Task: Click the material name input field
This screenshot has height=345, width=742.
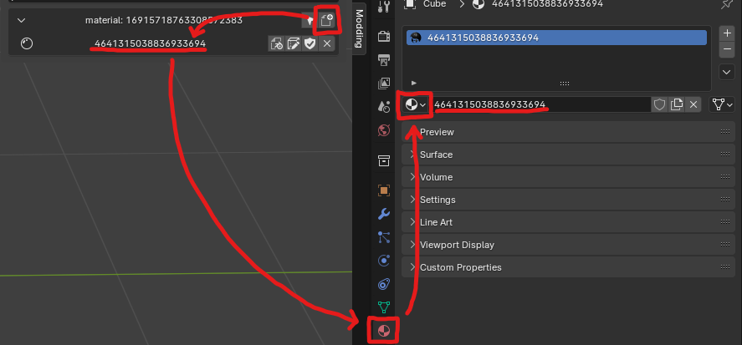Action: [x=541, y=104]
